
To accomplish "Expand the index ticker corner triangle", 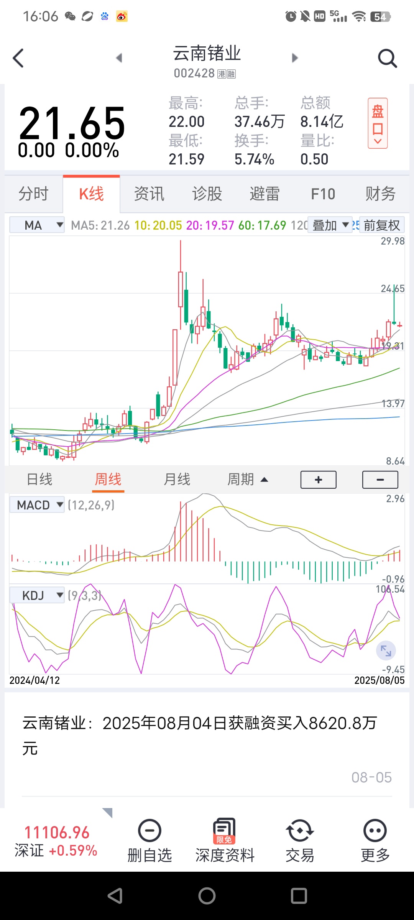I will point(108,812).
